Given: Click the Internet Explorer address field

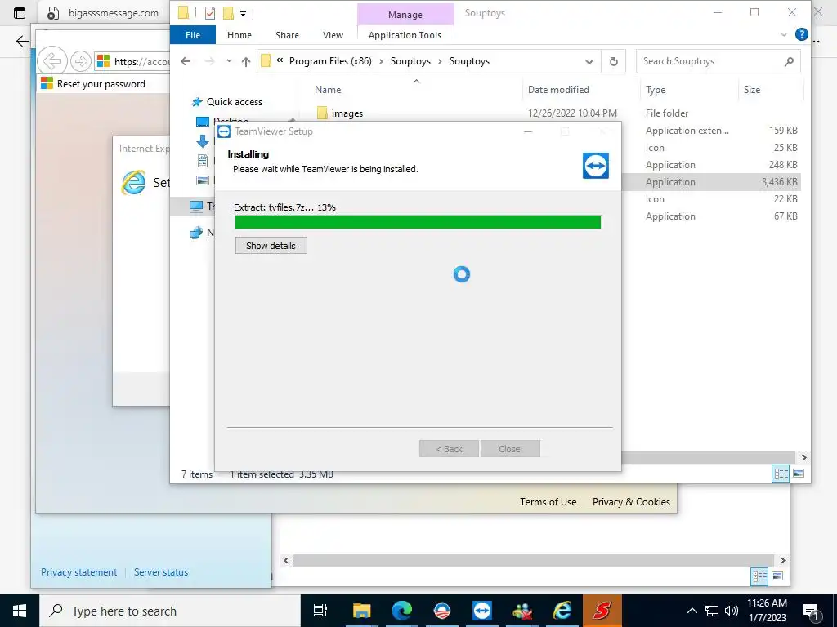Looking at the screenshot, I should click(x=133, y=61).
